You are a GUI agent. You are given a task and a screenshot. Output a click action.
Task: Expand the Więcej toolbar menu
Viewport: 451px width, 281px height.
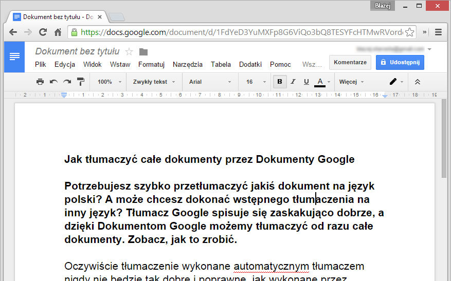pyautogui.click(x=351, y=82)
